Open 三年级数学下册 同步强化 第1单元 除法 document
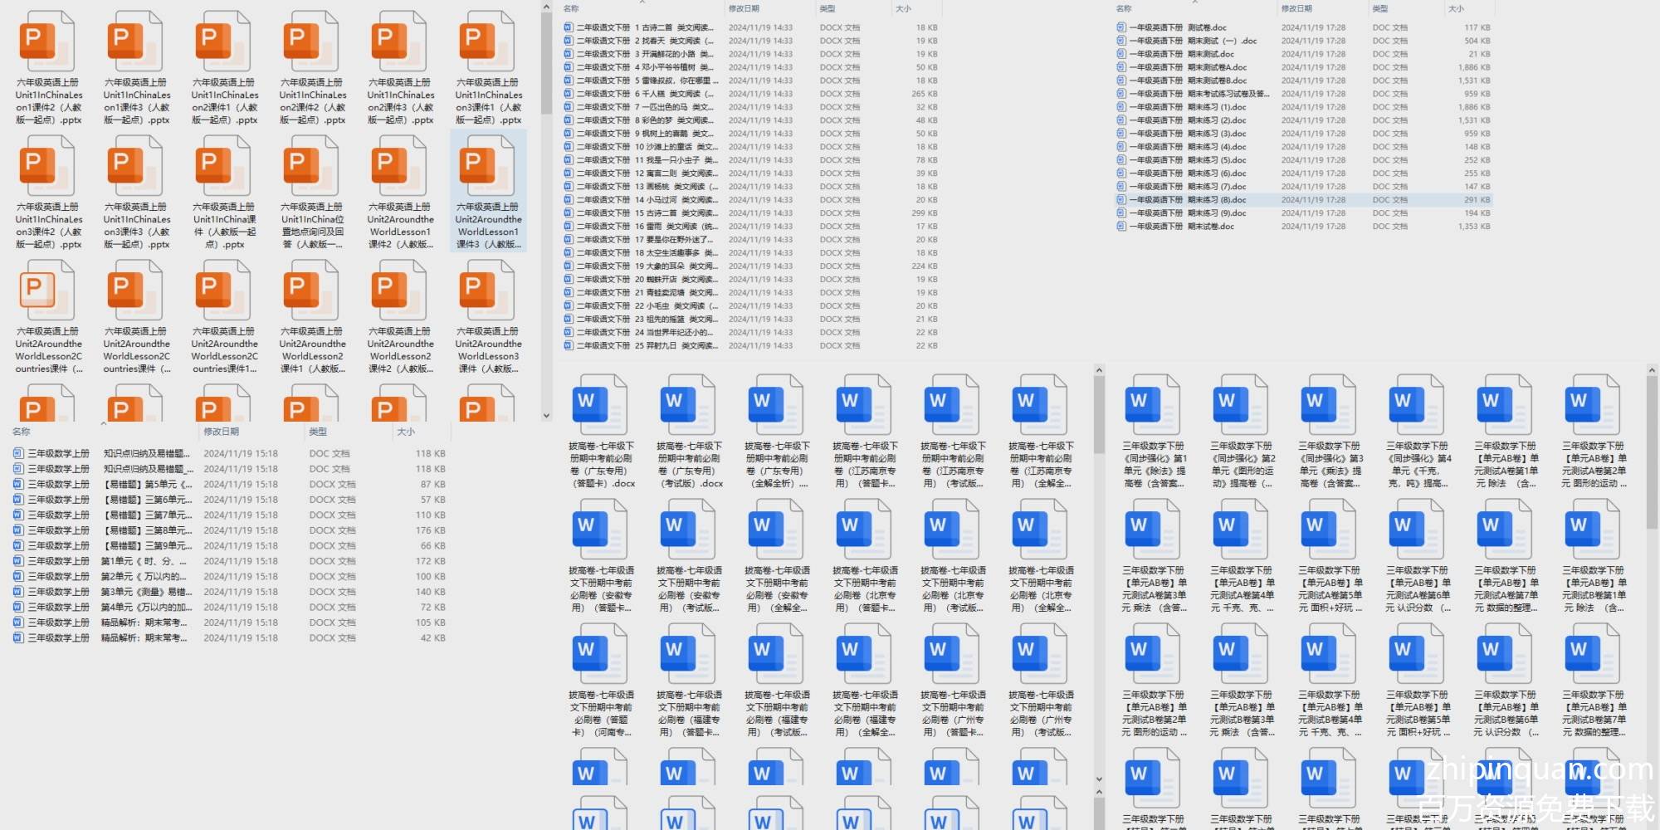Screen dimensions: 1660x830 click(1154, 404)
